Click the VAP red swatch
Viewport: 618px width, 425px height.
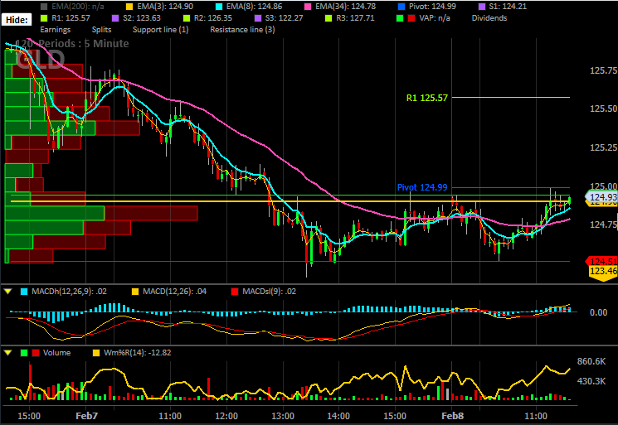click(x=411, y=18)
